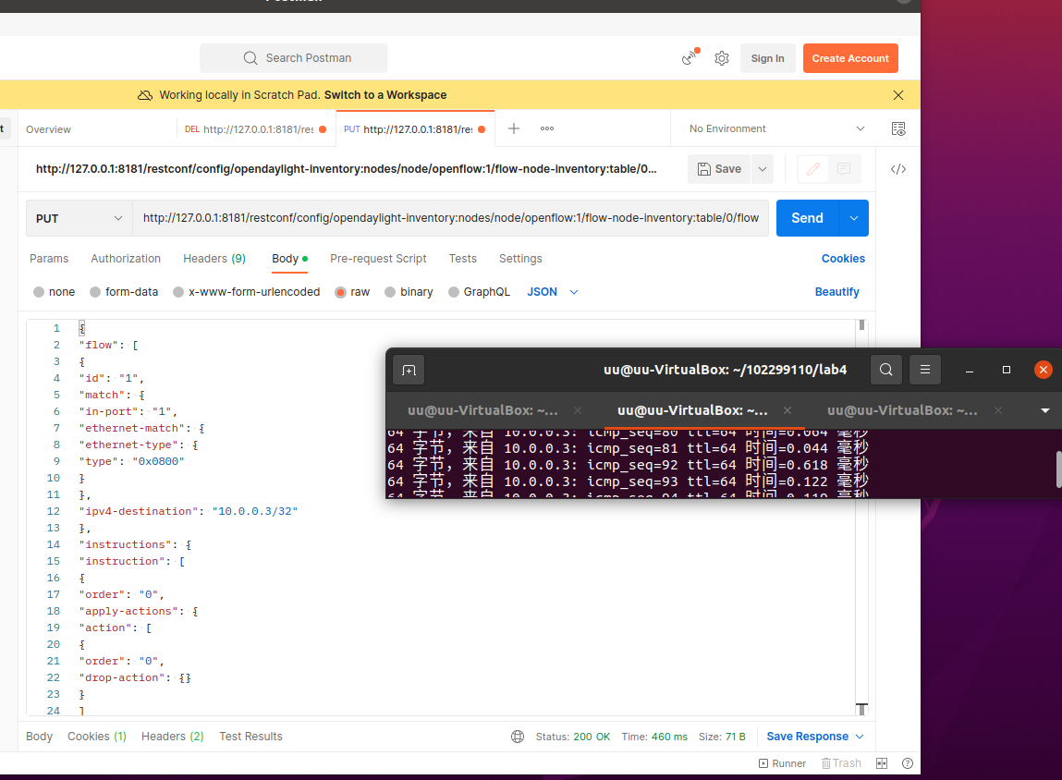Open the Test Results tab
Screen dimensions: 1062x780
250,737
